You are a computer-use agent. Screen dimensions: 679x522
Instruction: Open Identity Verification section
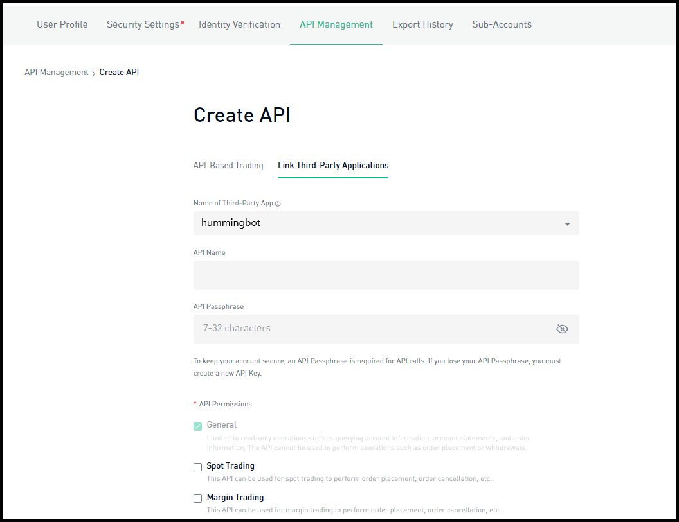239,24
